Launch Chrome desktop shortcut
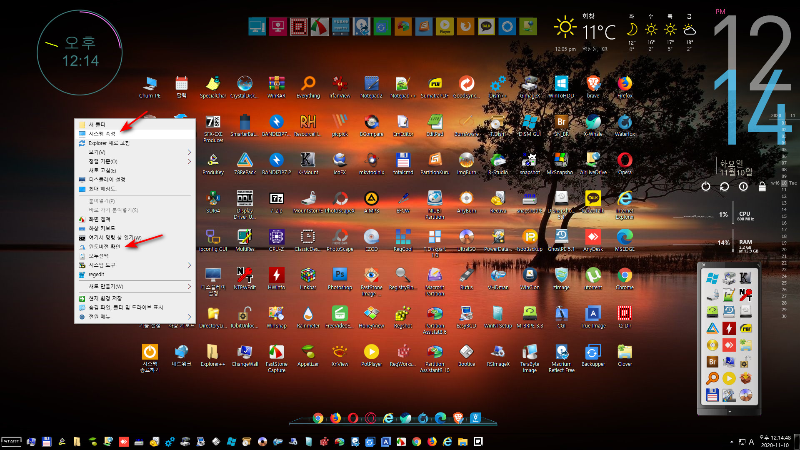This screenshot has height=450, width=800. click(625, 279)
